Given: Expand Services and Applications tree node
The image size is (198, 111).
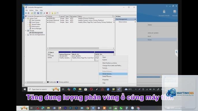Looking at the screenshot, I should (x=26, y=35).
